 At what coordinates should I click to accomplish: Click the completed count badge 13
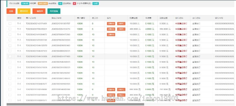coord(60,3)
